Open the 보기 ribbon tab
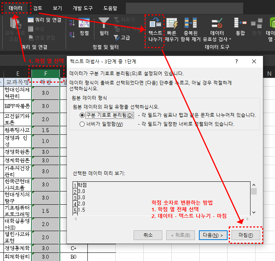275x261 pixels. point(57,8)
